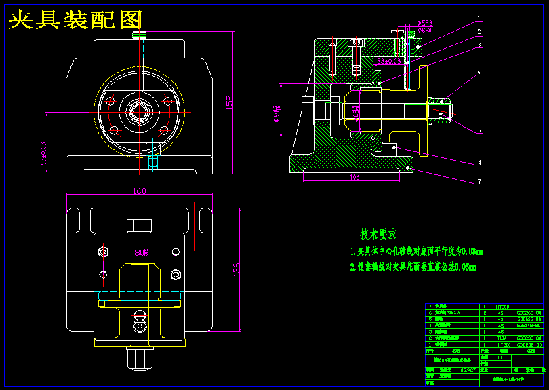Select the Φ45 diameter dimension text
This screenshot has width=549, height=390.
click(356, 114)
